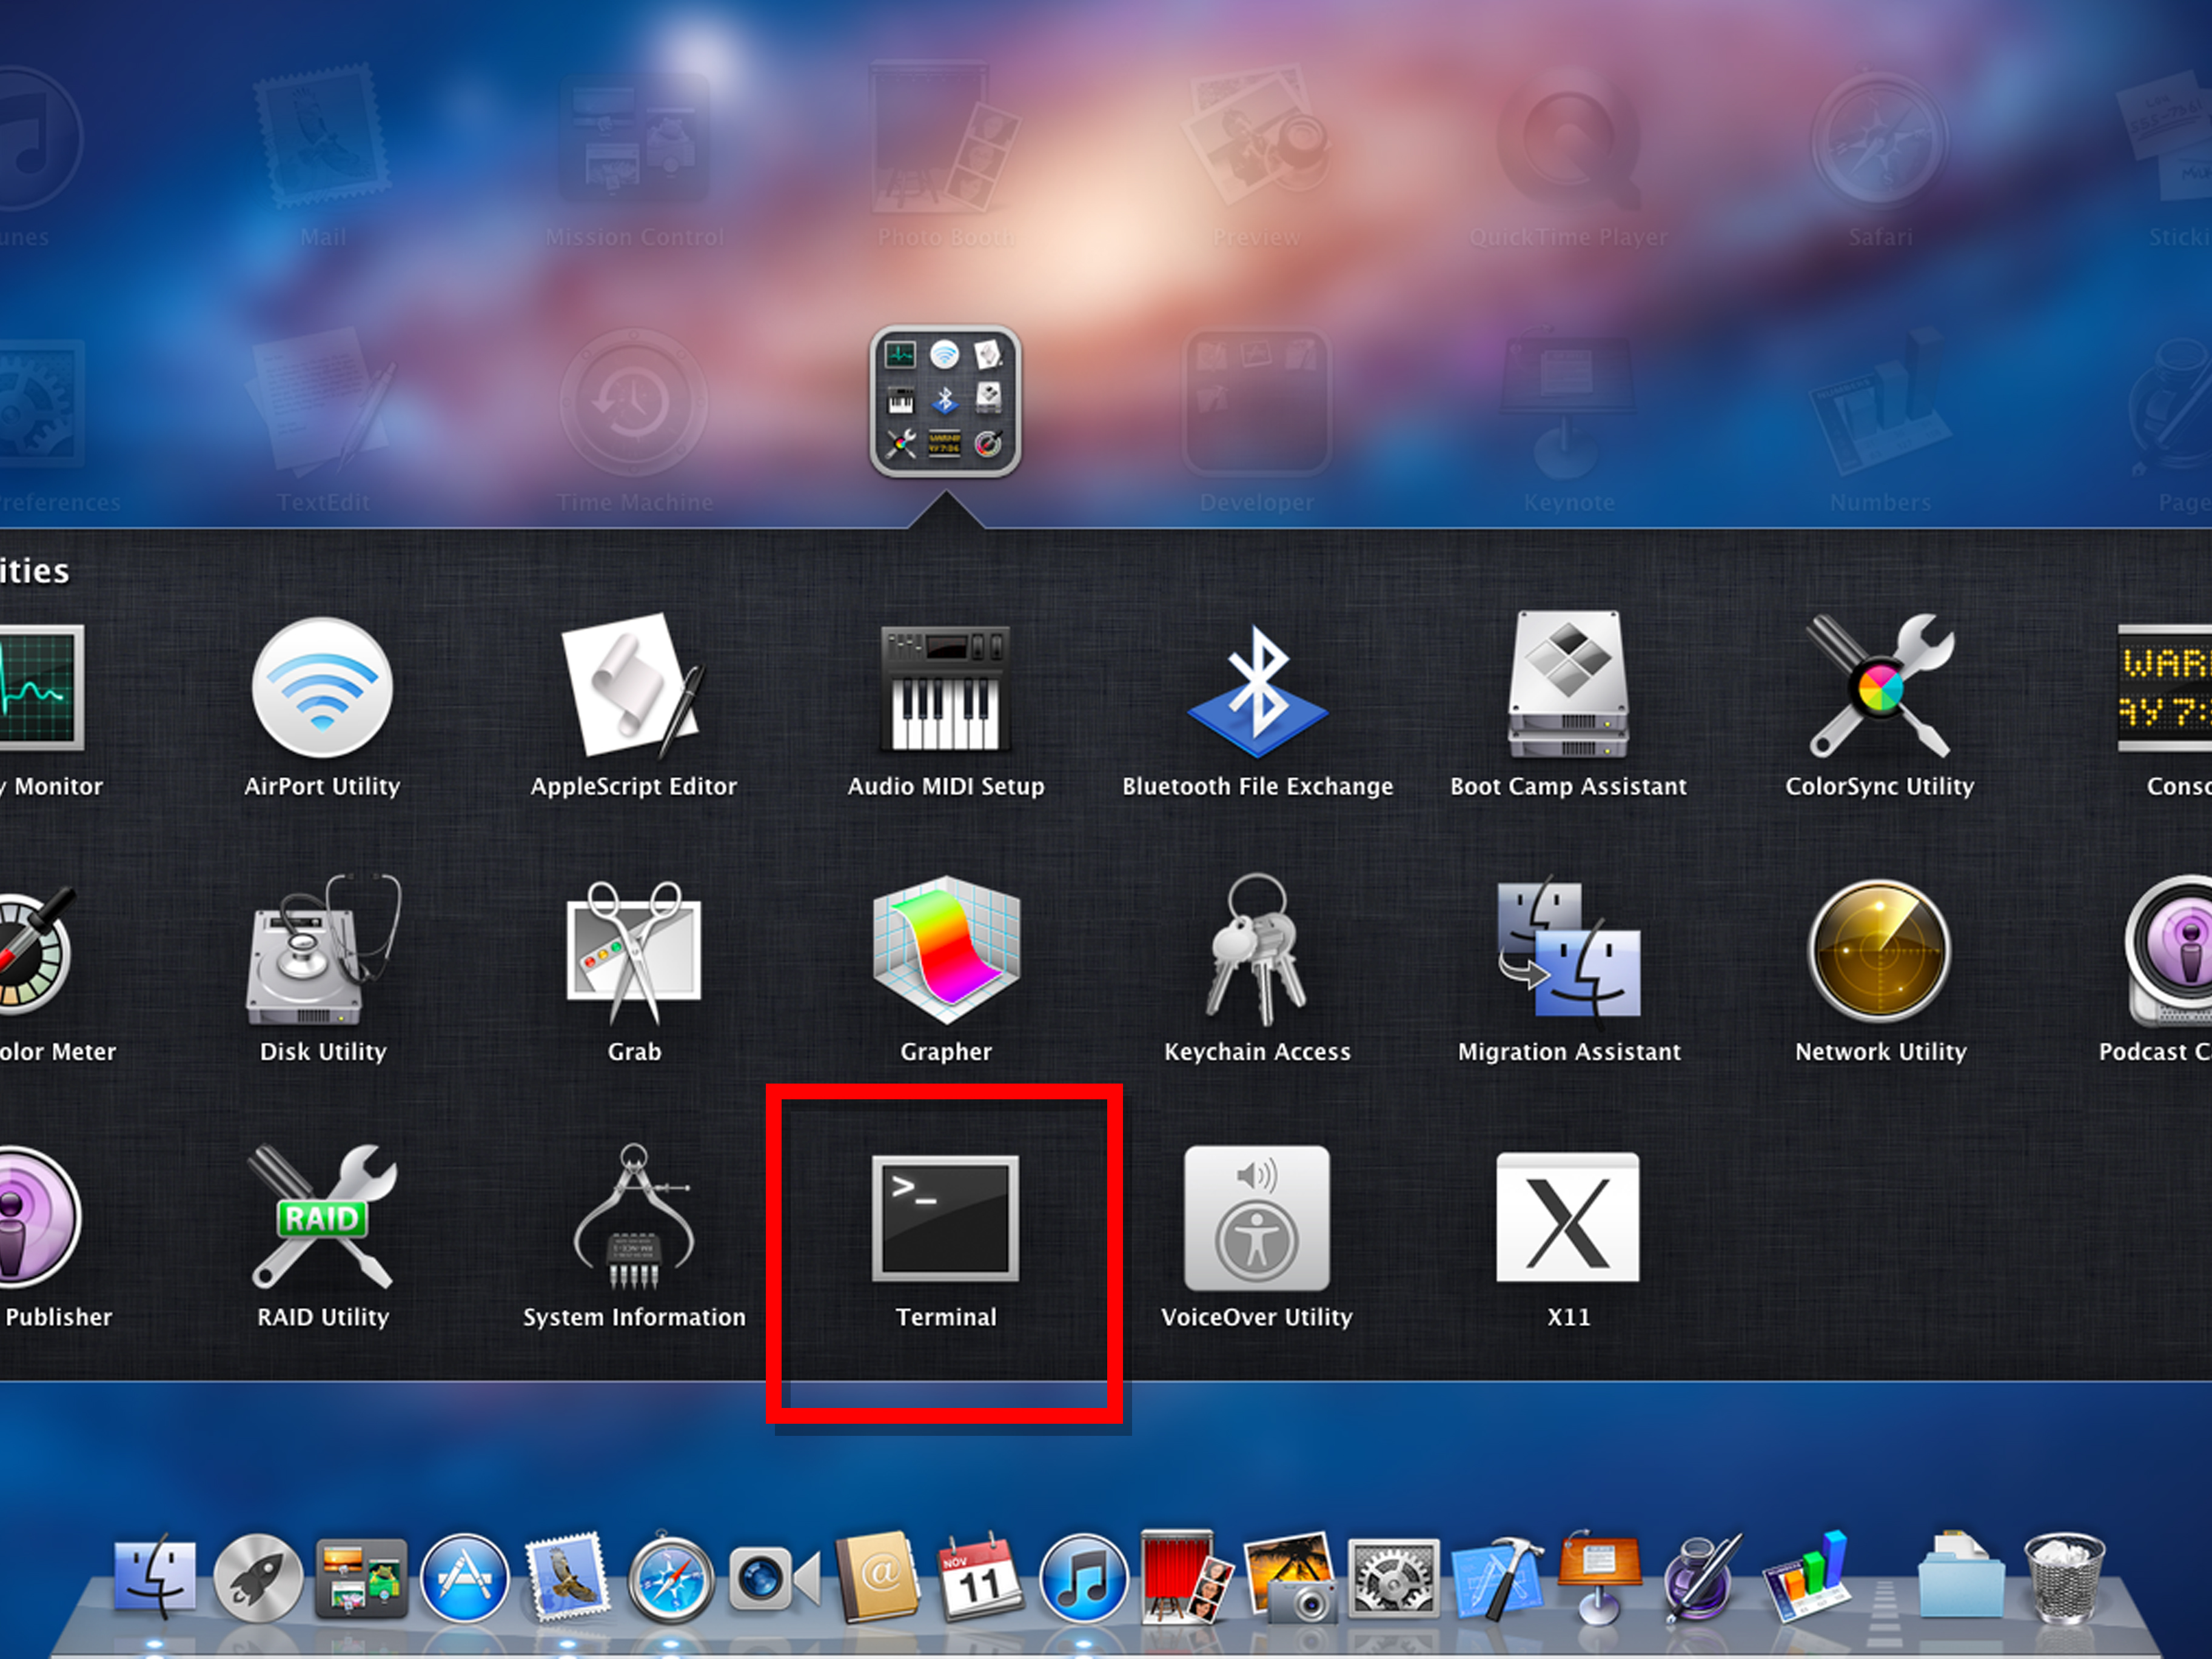The height and width of the screenshot is (1659, 2212).
Task: Launch System Information
Action: pos(633,1216)
